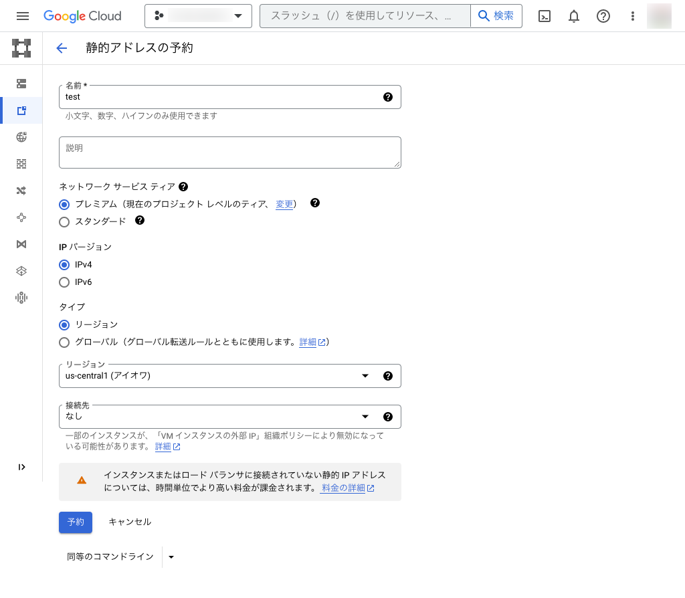The height and width of the screenshot is (598, 685).
Task: Open the three-dot overflow menu
Action: coord(632,15)
